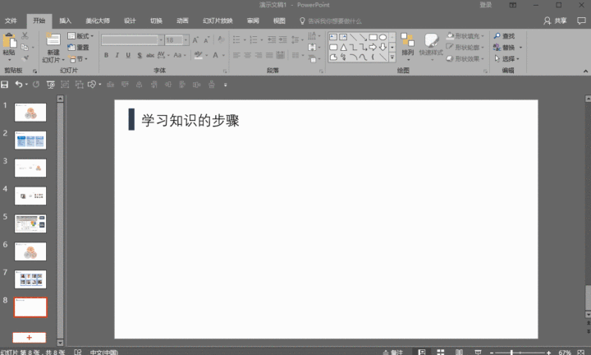The height and width of the screenshot is (355, 591).
Task: Click the zoom slider handle
Action: 511,353
